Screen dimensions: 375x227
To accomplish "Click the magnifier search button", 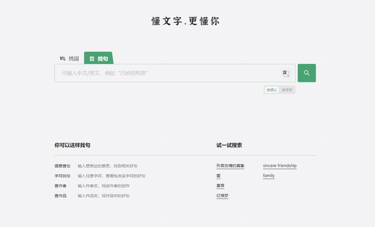I will 307,73.
